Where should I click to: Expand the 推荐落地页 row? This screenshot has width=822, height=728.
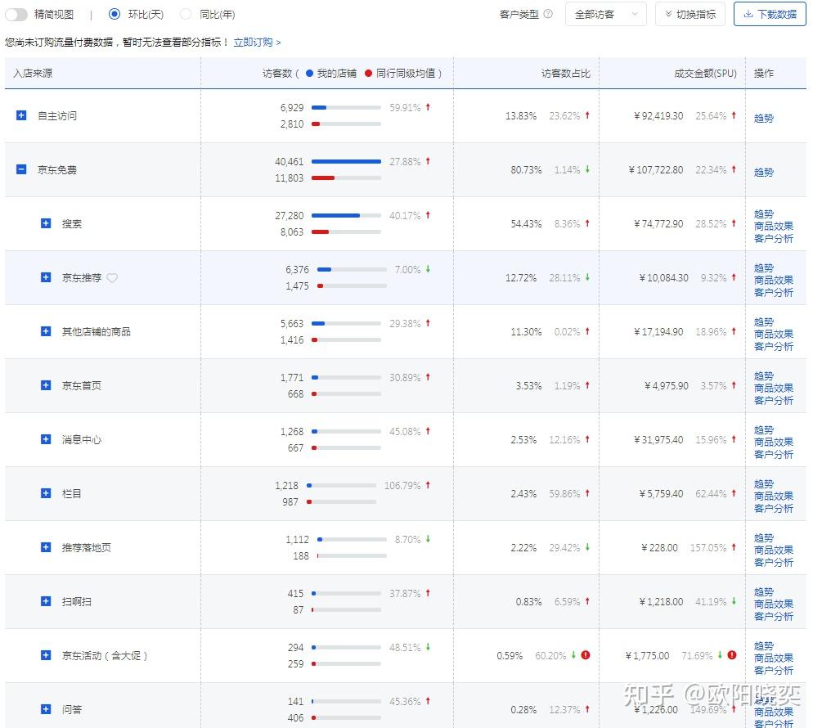point(46,547)
